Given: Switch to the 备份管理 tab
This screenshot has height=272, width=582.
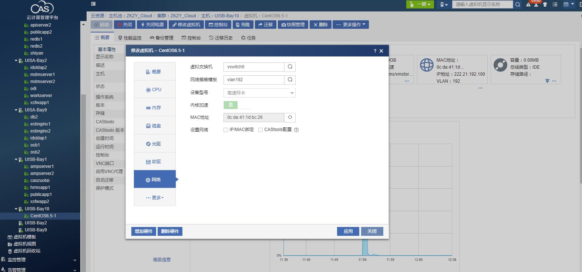Looking at the screenshot, I should pyautogui.click(x=162, y=38).
